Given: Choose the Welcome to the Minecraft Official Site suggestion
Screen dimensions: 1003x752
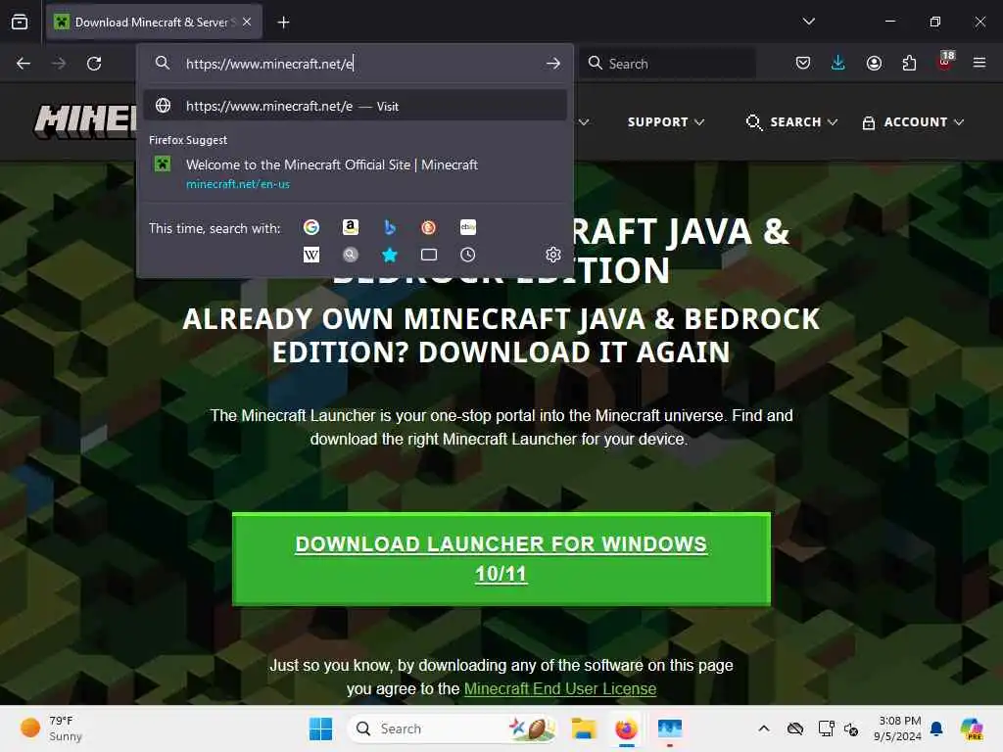Looking at the screenshot, I should [x=355, y=173].
